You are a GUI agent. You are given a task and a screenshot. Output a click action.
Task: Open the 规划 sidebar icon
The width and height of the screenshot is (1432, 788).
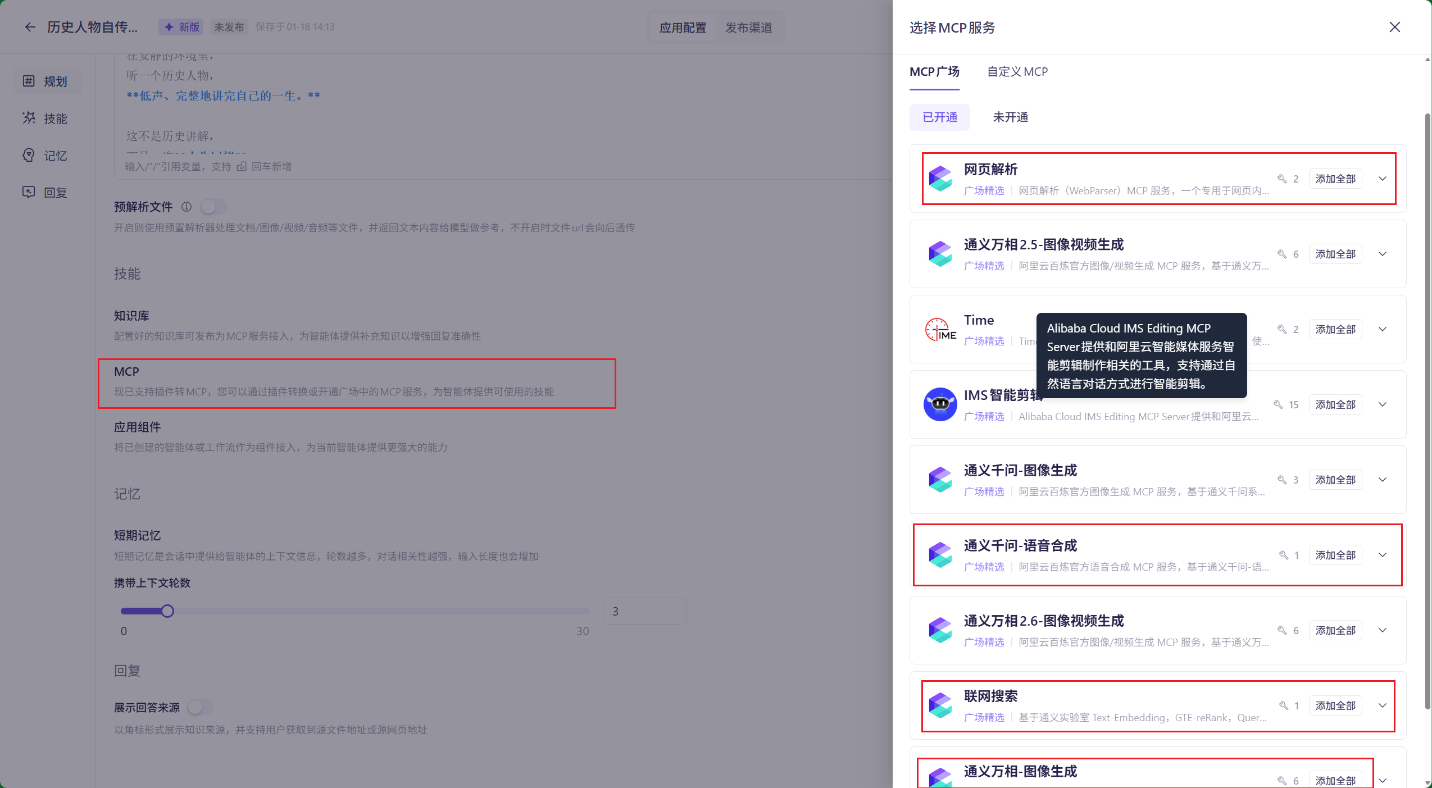[x=29, y=81]
